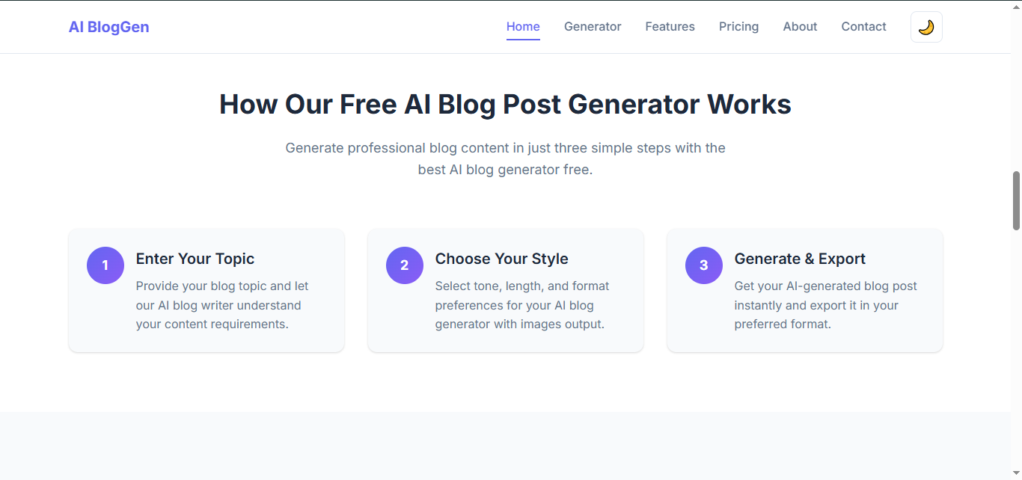
Task: Go to the Generator page
Action: 593,27
